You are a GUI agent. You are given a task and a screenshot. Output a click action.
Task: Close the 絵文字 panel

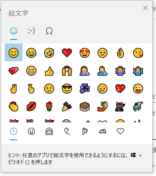tap(145, 8)
